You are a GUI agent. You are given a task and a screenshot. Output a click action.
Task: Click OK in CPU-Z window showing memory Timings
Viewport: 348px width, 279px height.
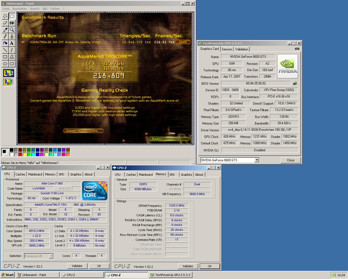click(x=210, y=266)
